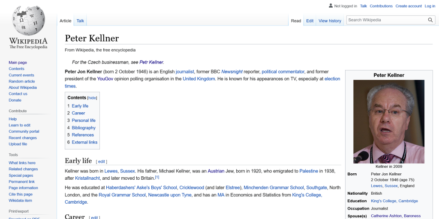Image resolution: width=439 pixels, height=219 pixels.
Task: Open the Kristallnacht link
Action: pyautogui.click(x=87, y=178)
